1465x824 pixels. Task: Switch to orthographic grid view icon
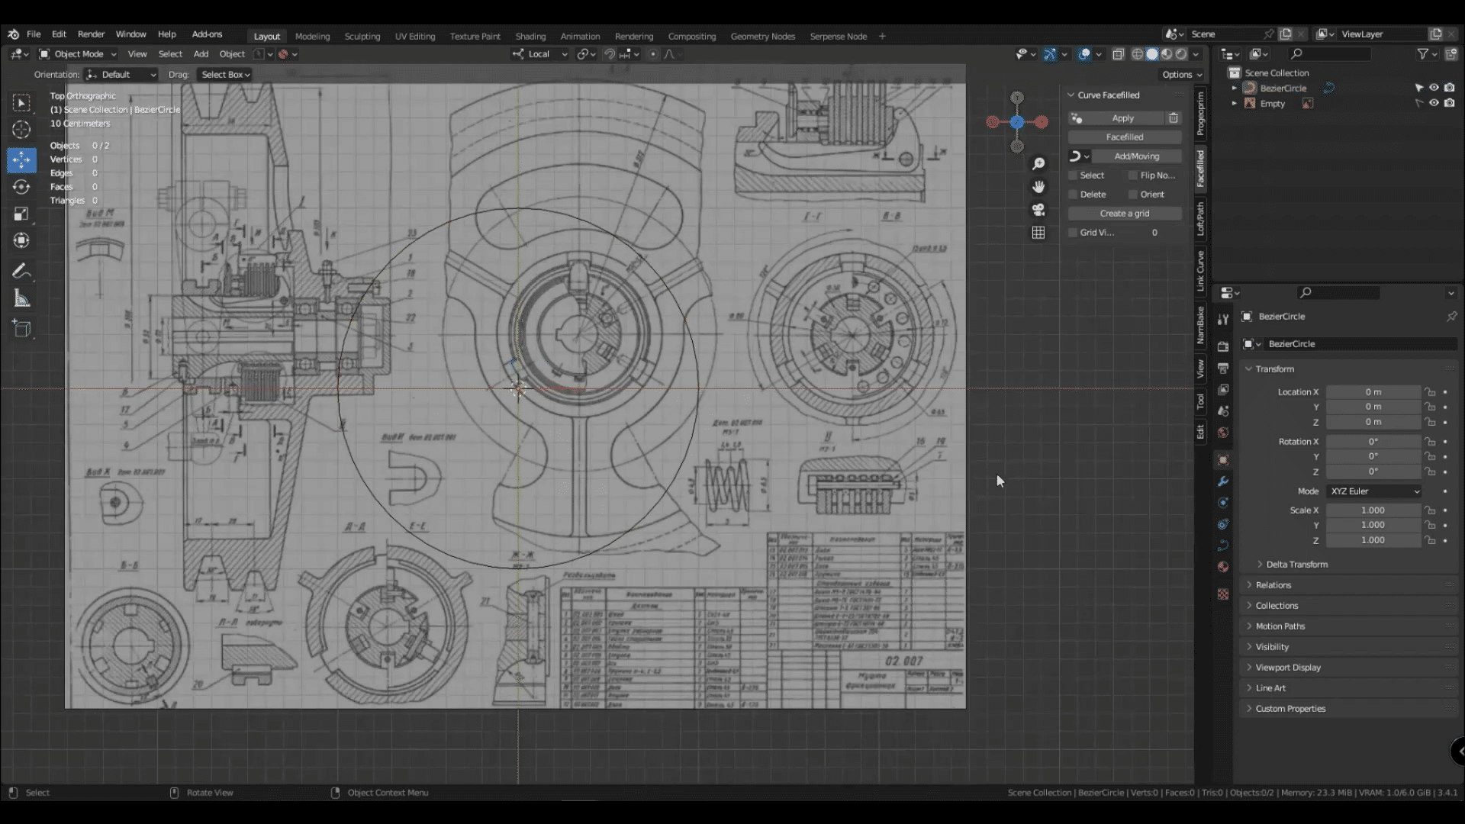tap(1038, 233)
